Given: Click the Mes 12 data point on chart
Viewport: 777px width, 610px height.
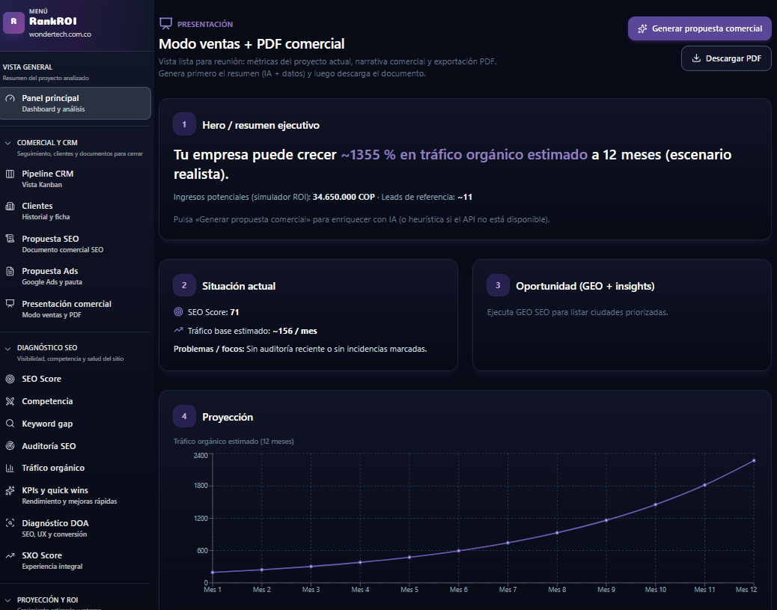Looking at the screenshot, I should [x=754, y=461].
